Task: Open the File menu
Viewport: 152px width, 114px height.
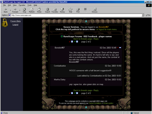Action: (4, 5)
